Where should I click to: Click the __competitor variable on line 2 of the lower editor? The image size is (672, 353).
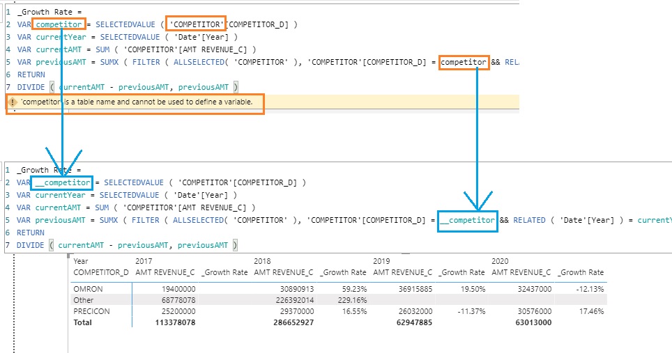(x=63, y=182)
